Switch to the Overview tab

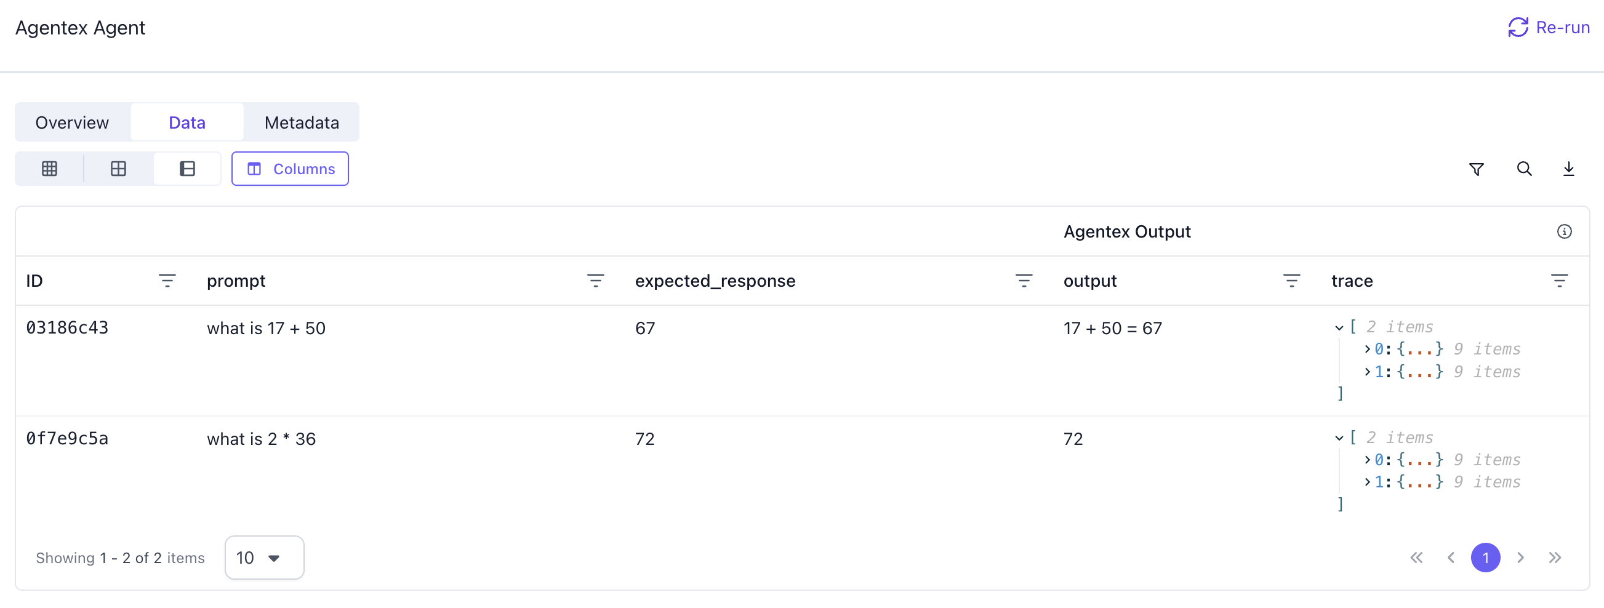pos(71,122)
